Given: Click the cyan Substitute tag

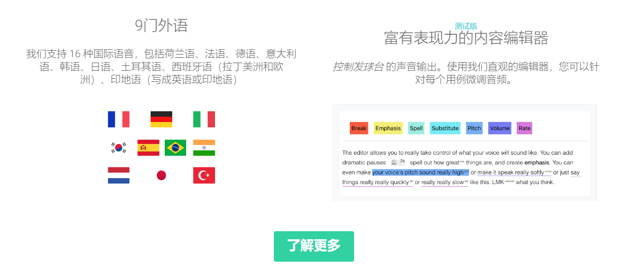Looking at the screenshot, I should tap(445, 128).
